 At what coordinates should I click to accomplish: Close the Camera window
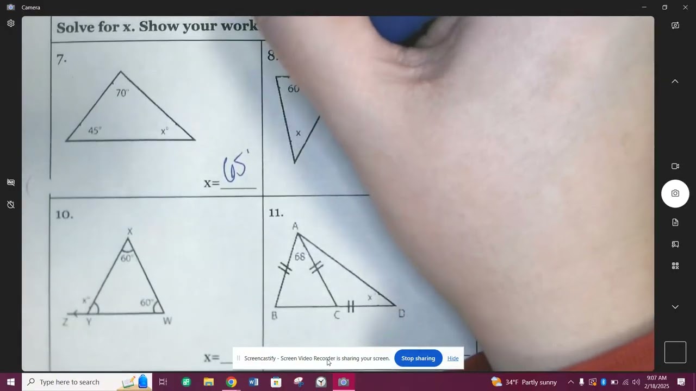(685, 7)
